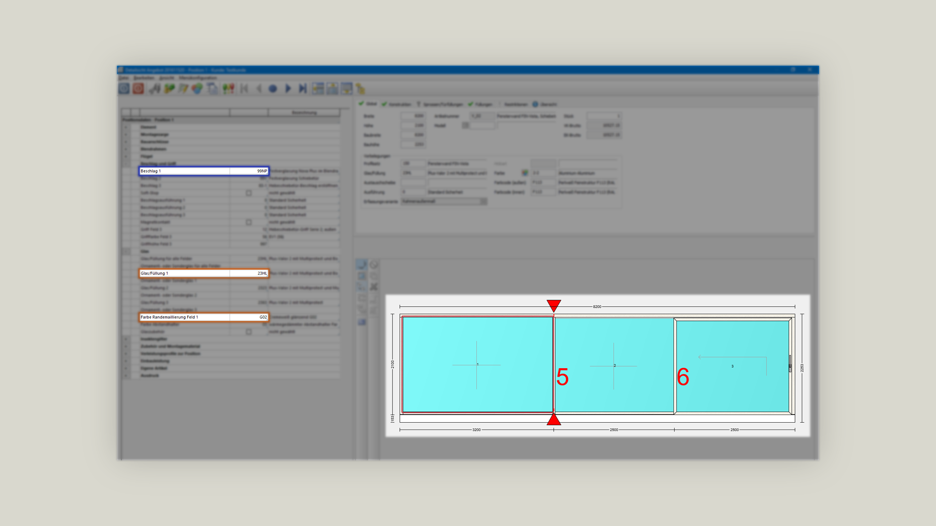Click the first blue round toolbar icon
The height and width of the screenshot is (526, 936).
click(x=124, y=89)
